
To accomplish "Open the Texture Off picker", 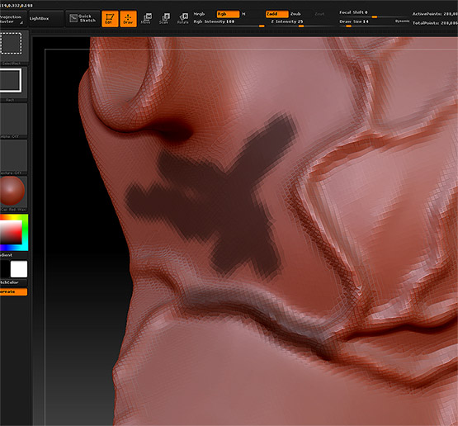I will [x=13, y=157].
